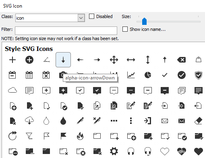The height and width of the screenshot is (158, 205).
Task: Pick the cloud download icon
Action: click(29, 120)
